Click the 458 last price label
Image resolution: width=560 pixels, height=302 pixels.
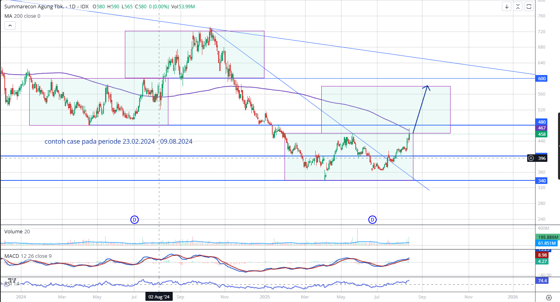(x=542, y=134)
